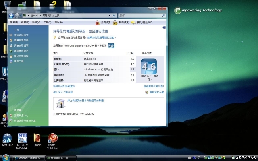The width and height of the screenshot is (258, 161).
Task: Click the learn how to improve performance link
Action: 101,37
